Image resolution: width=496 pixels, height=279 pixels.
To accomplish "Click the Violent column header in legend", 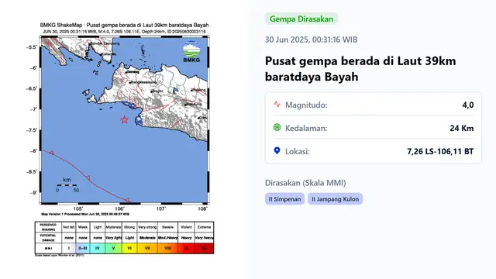I will pyautogui.click(x=186, y=227).
